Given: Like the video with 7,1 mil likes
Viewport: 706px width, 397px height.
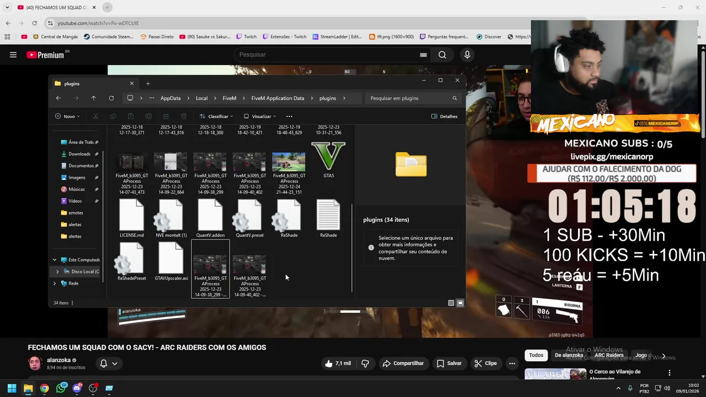Looking at the screenshot, I should pyautogui.click(x=338, y=363).
